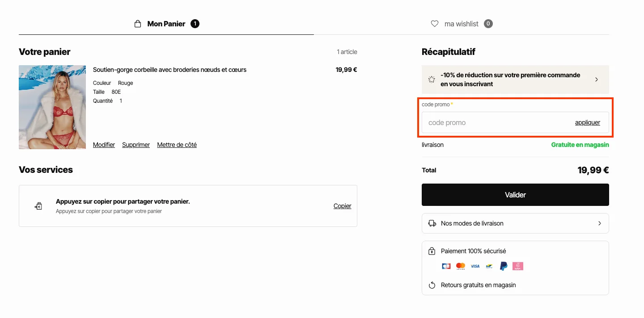This screenshot has height=318, width=644.
Task: Select the PayPal payment icon
Action: [x=503, y=266]
